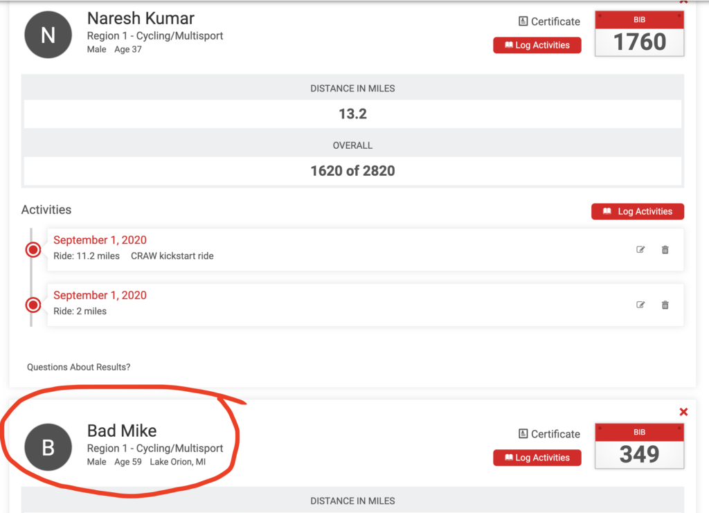Viewport: 709px width, 513px height.
Task: Click Bad Mike's B avatar
Action: click(48, 447)
